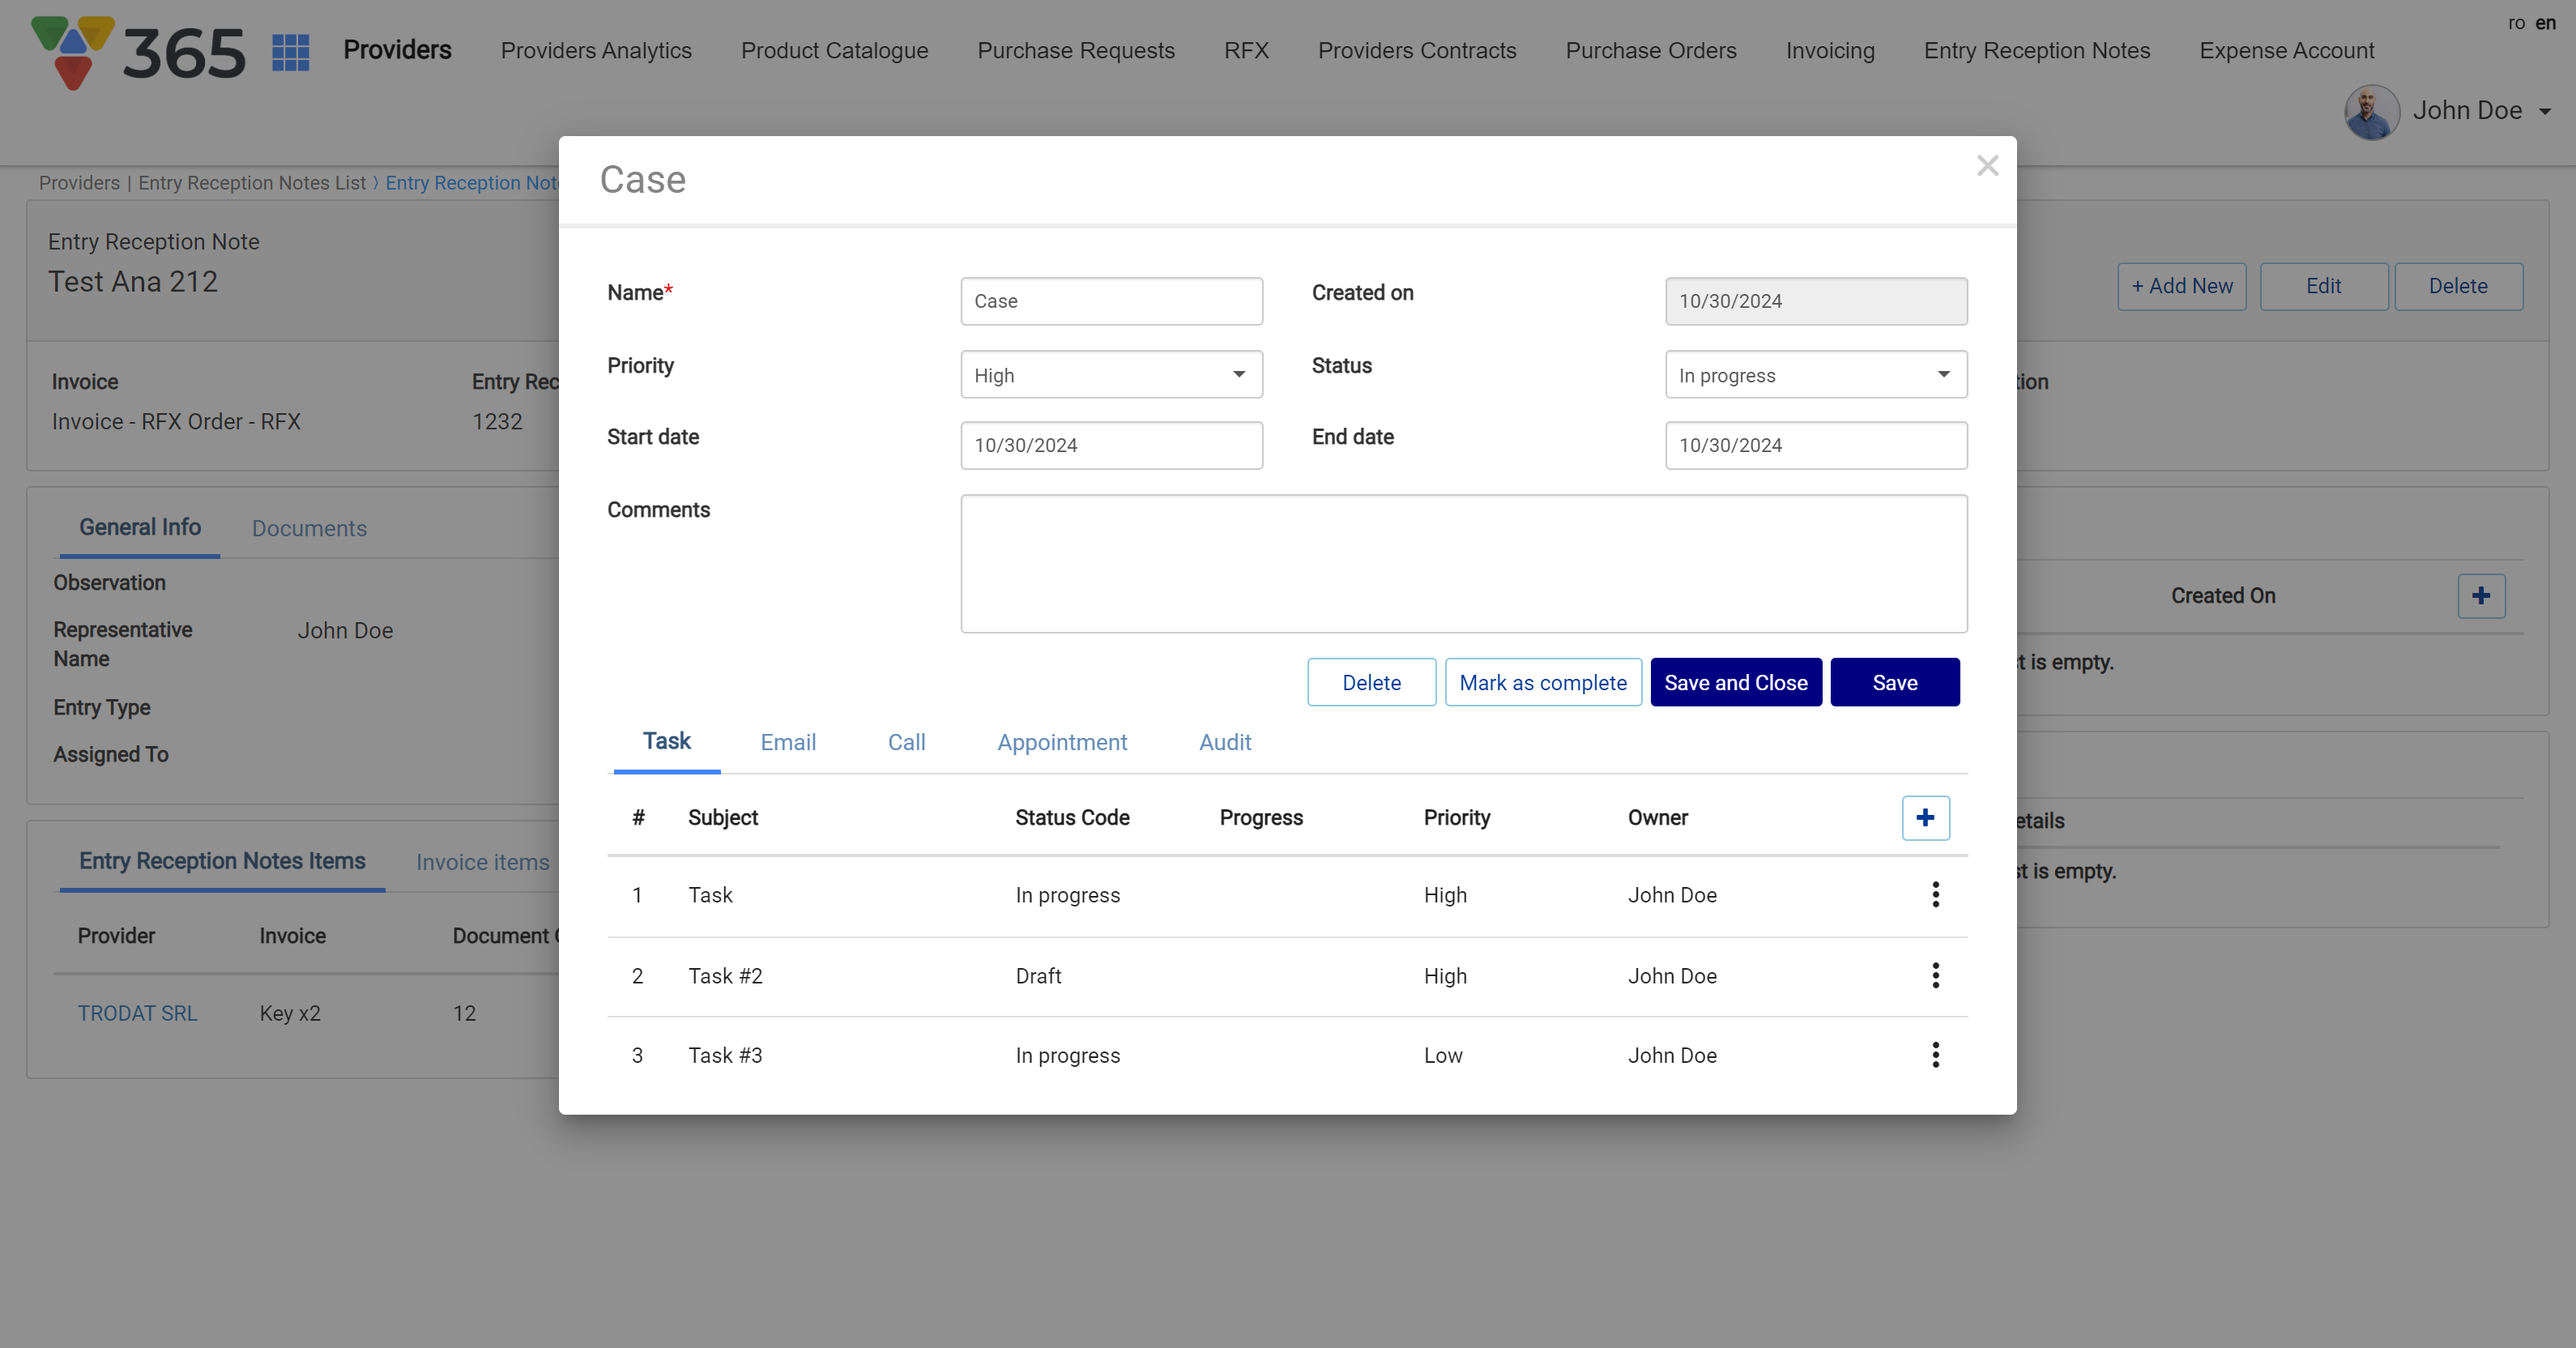Viewport: 2576px width, 1348px height.
Task: Click the 365 logo
Action: [x=138, y=52]
